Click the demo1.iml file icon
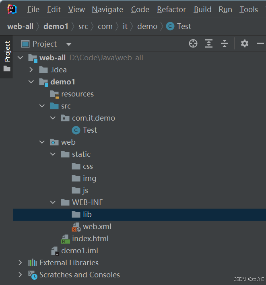The height and width of the screenshot is (285, 266). [x=55, y=251]
